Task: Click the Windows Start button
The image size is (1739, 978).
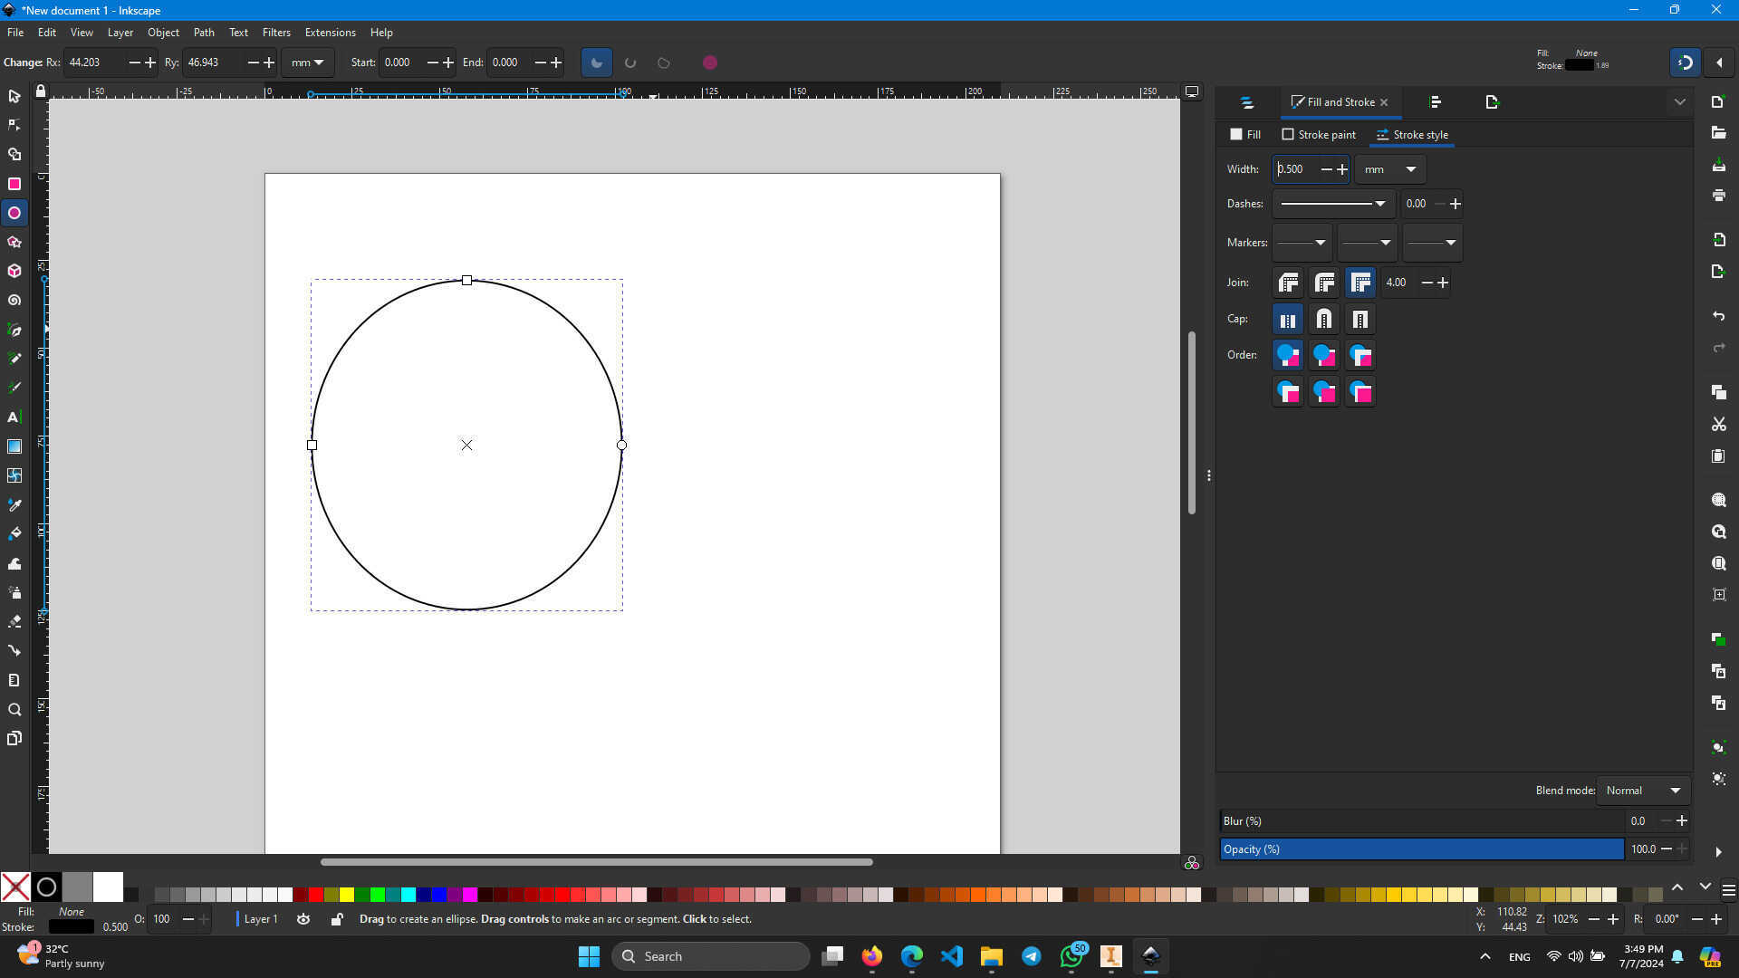Action: pyautogui.click(x=589, y=956)
